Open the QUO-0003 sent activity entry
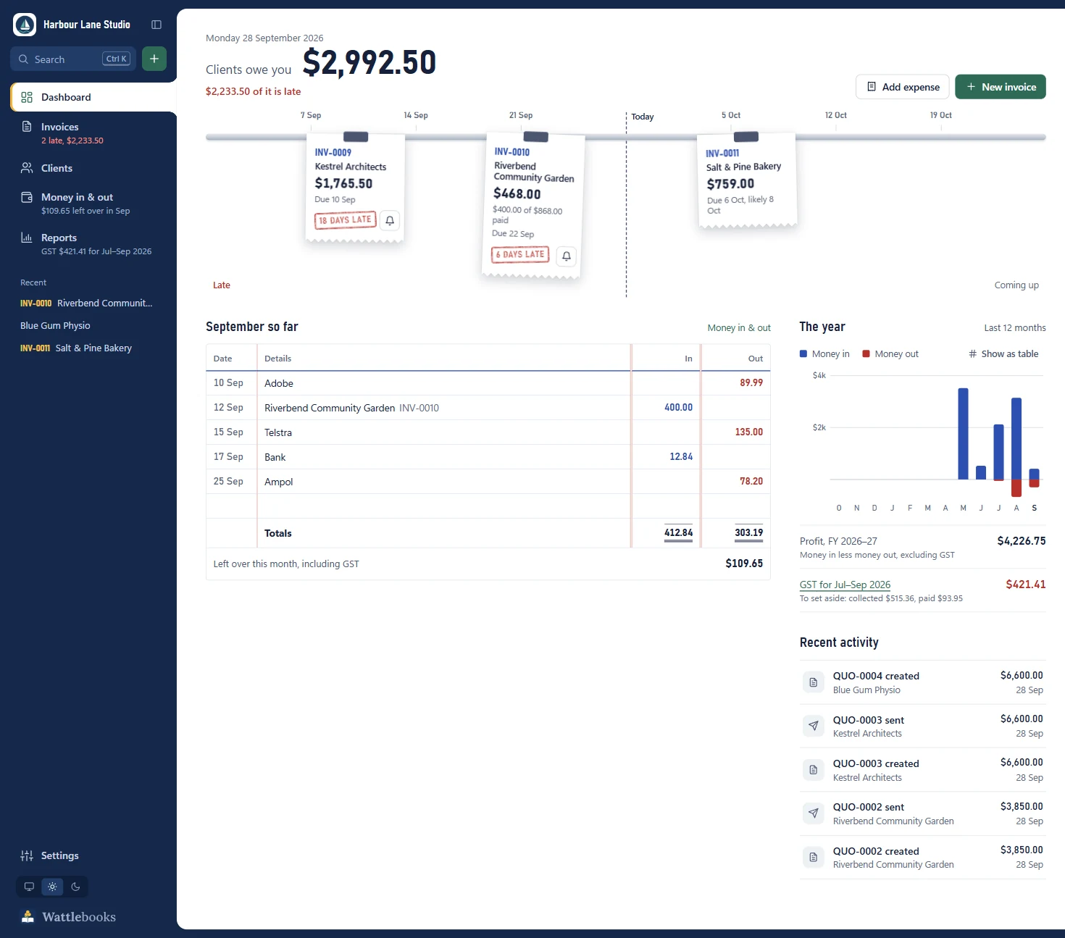The image size is (1065, 938). pyautogui.click(x=923, y=726)
